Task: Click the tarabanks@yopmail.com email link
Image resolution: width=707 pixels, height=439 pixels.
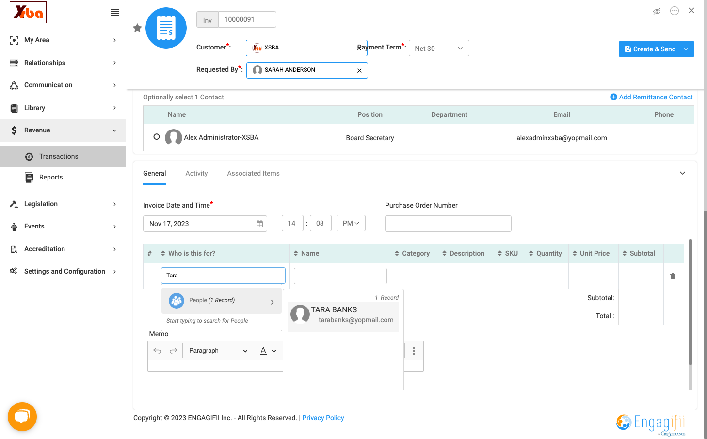Action: (356, 320)
